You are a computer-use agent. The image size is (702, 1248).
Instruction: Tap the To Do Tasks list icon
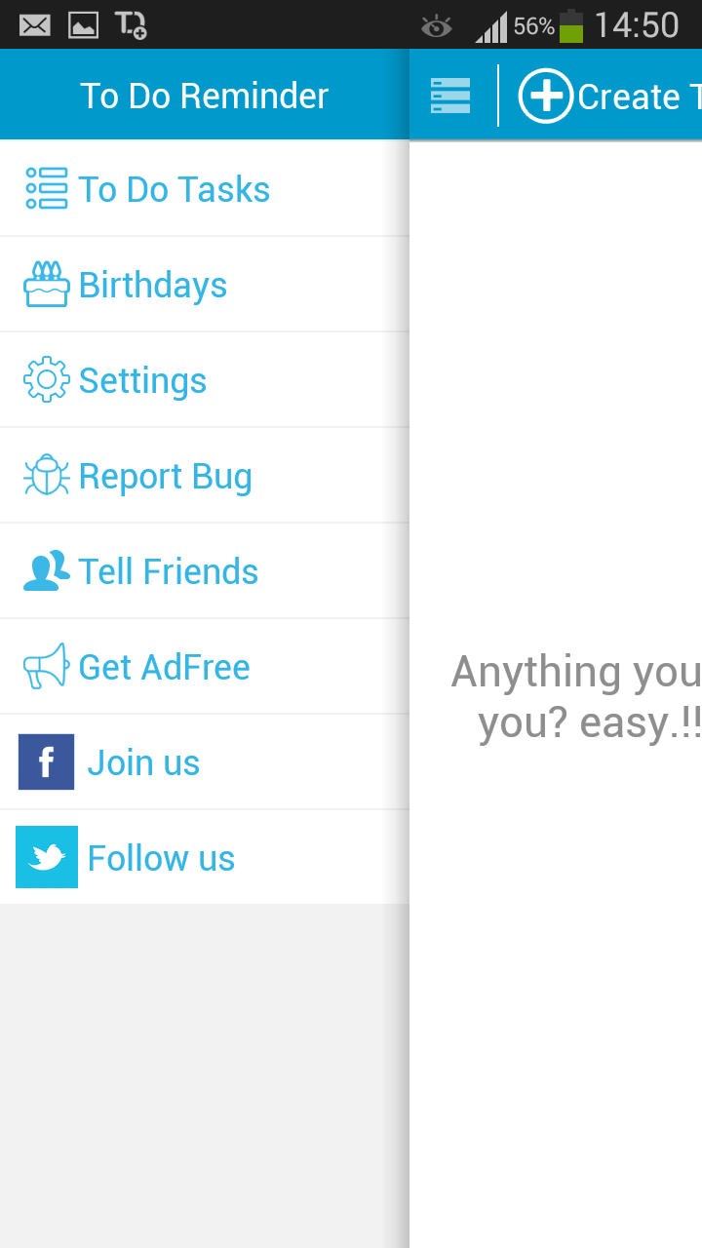click(x=47, y=188)
